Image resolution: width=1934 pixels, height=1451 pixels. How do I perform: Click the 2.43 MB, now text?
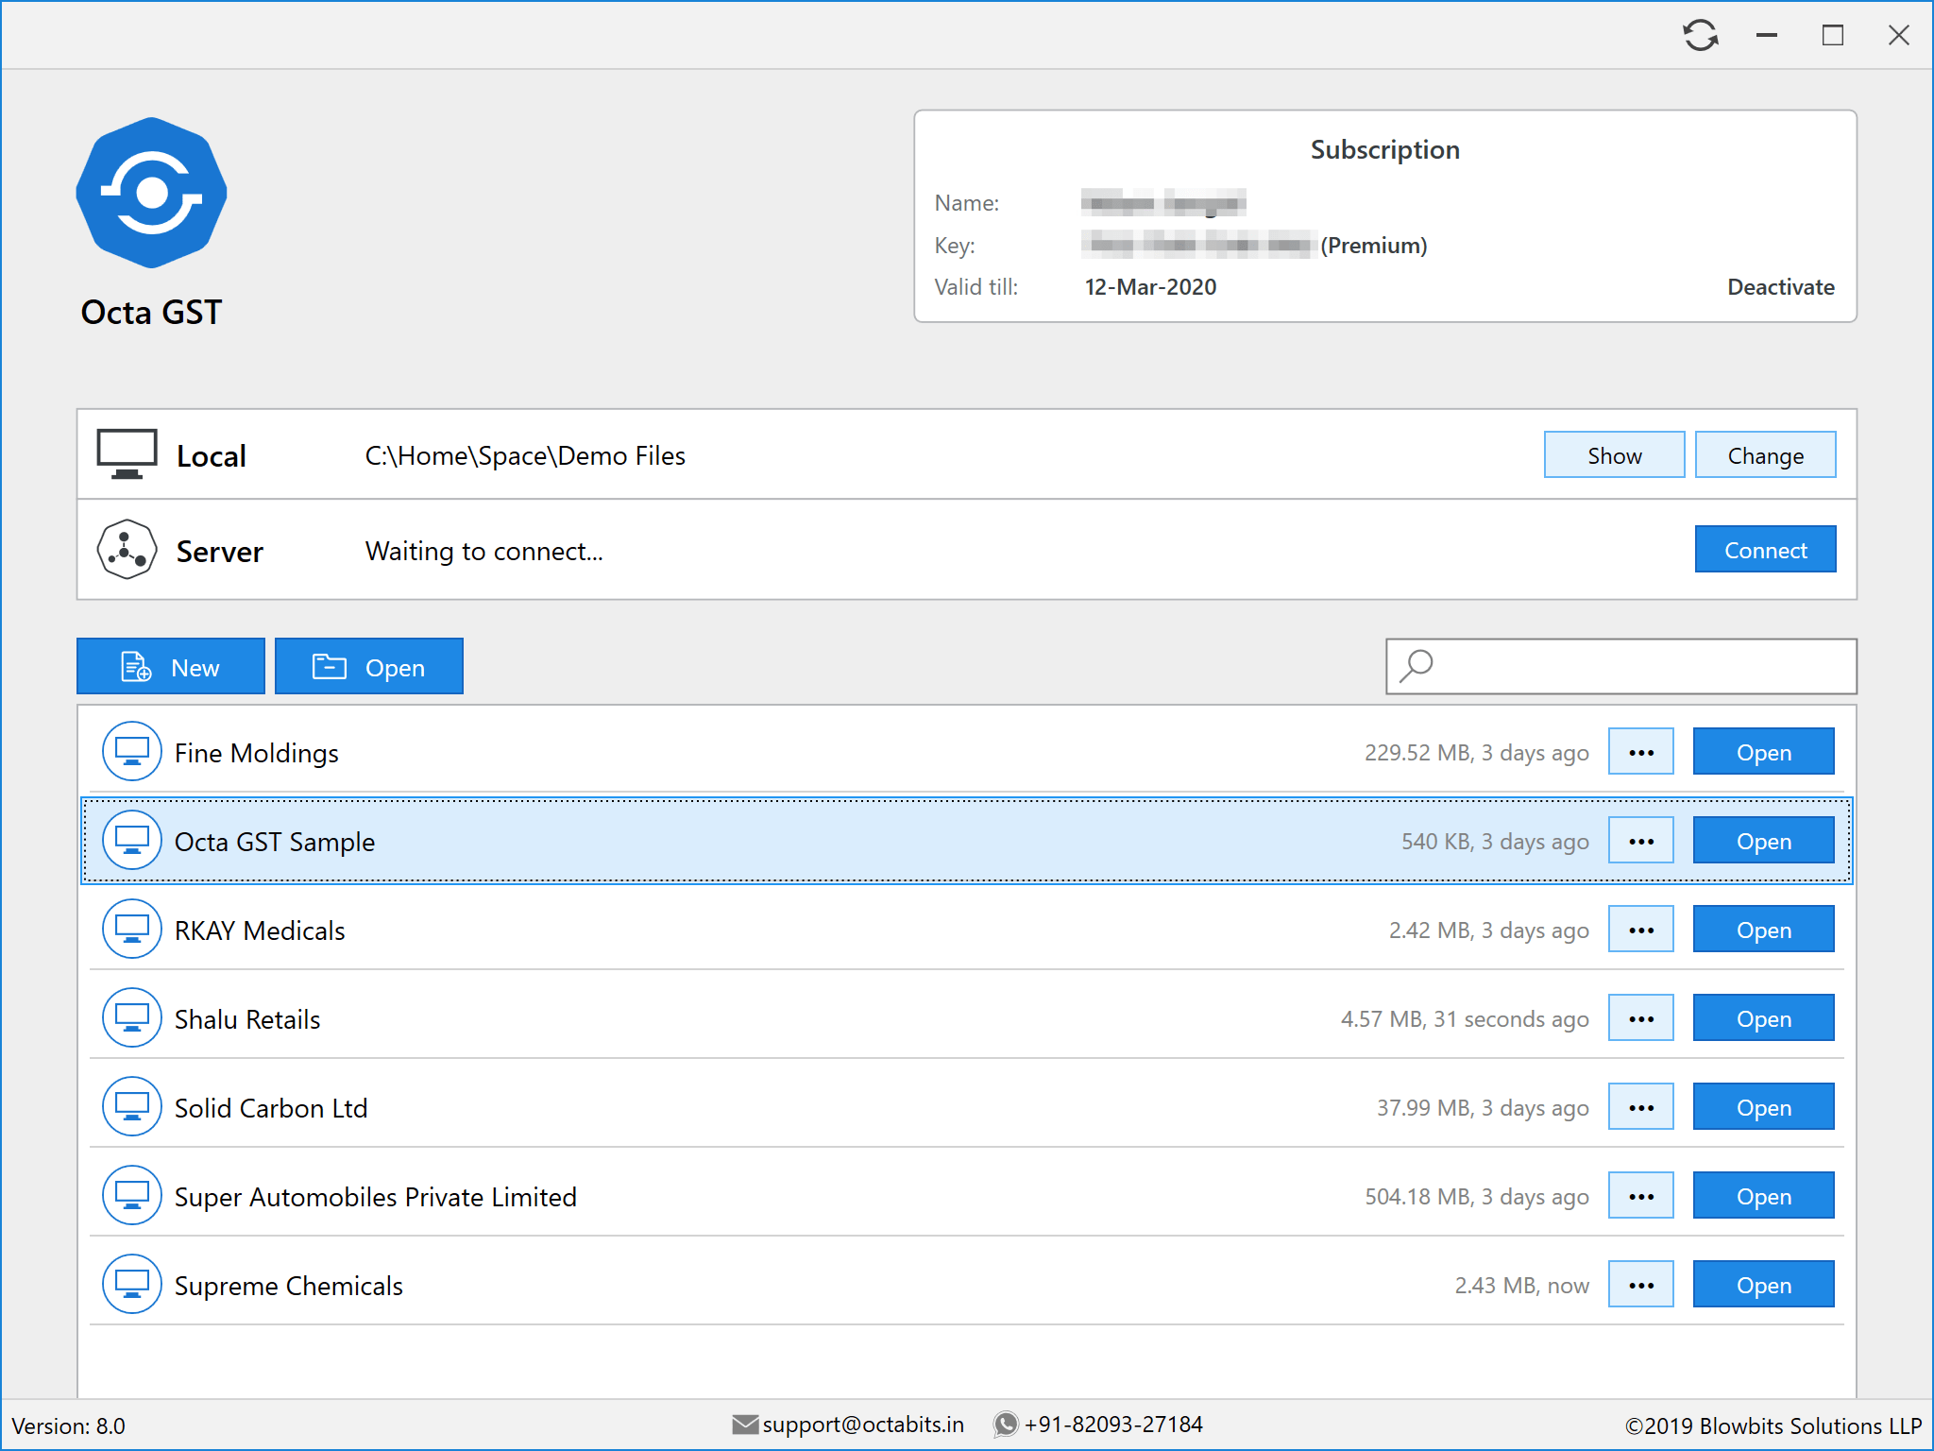(1521, 1286)
